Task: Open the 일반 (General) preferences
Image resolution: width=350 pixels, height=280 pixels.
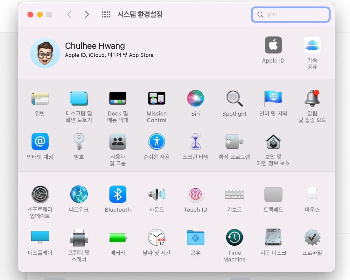Action: [40, 98]
